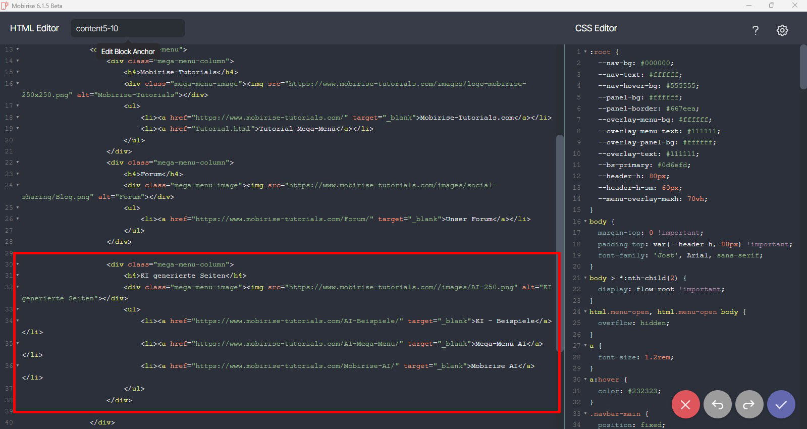Collapse the a:hover rule at CSS line 30
The image size is (807, 429).
coord(585,380)
